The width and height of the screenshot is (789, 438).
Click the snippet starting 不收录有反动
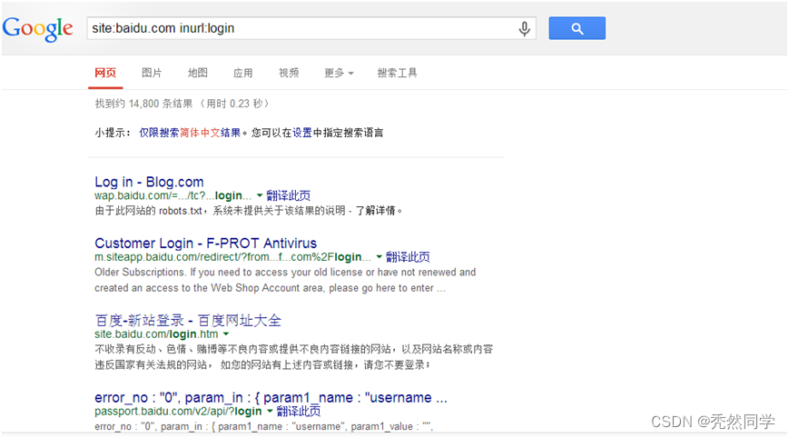294,357
